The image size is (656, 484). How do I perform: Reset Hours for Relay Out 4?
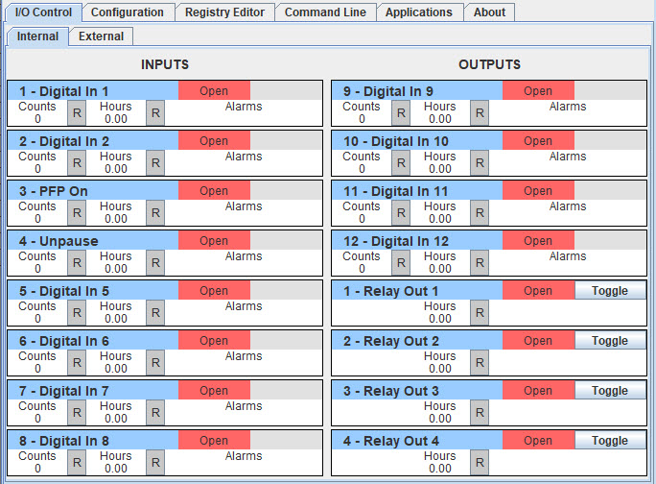click(480, 462)
